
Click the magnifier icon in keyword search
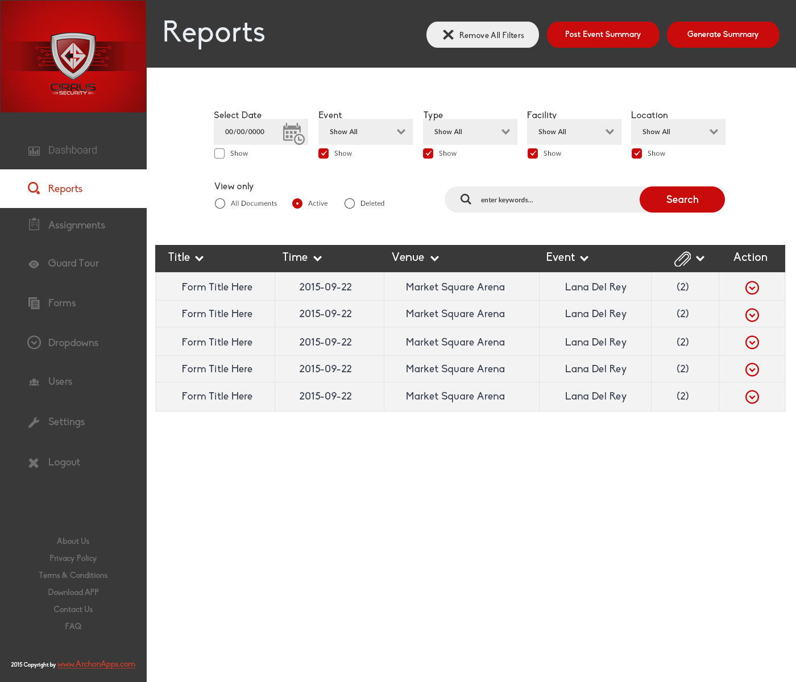tap(466, 199)
